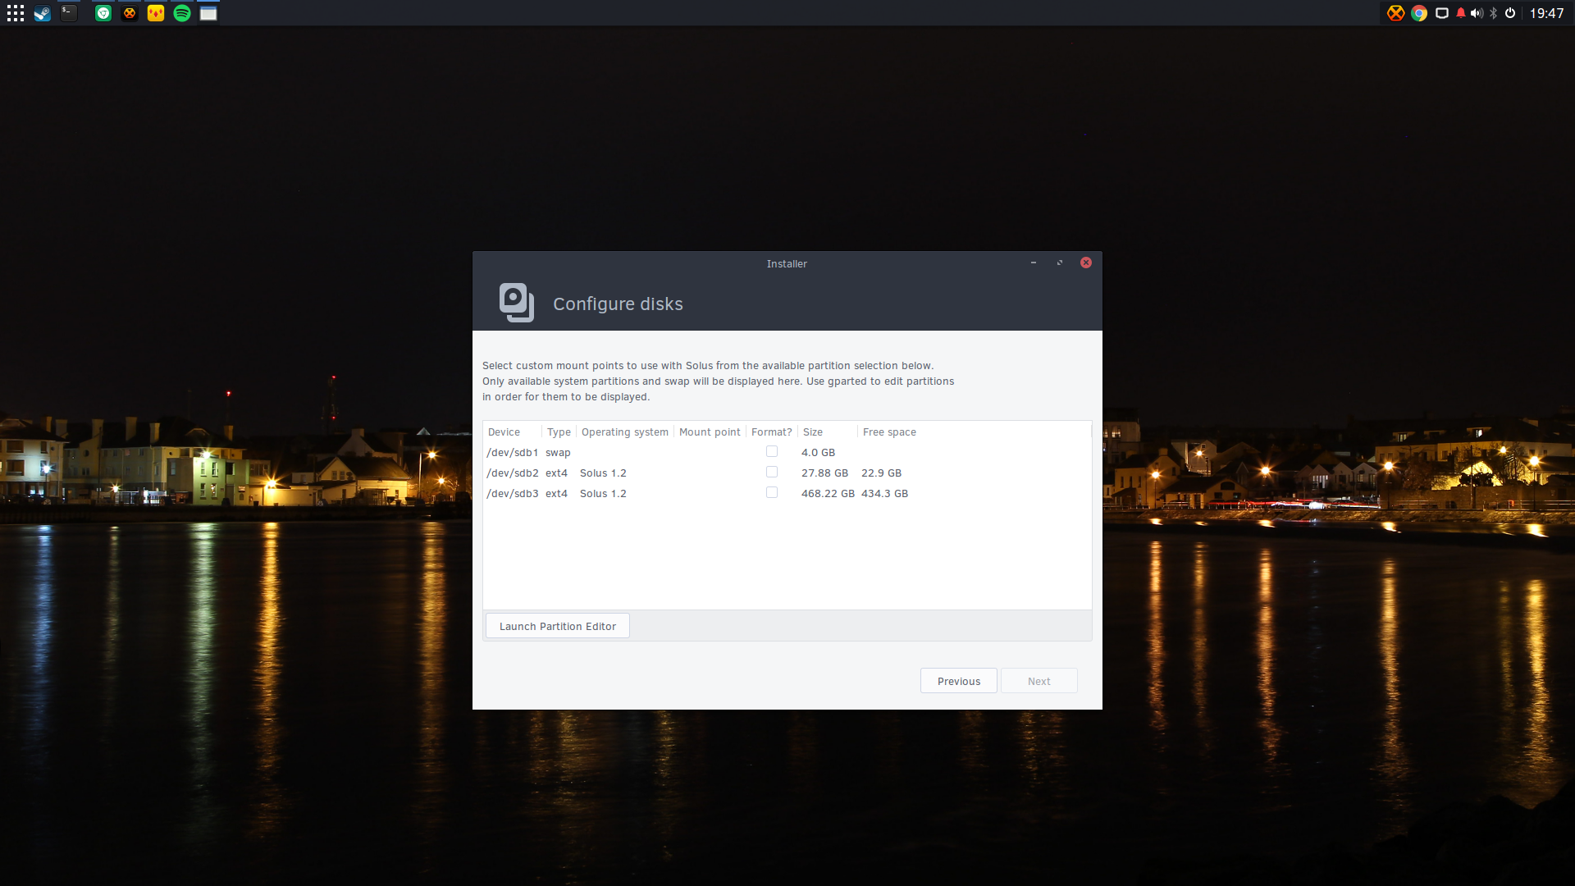This screenshot has height=886, width=1575.
Task: Open the volume control
Action: (1477, 13)
